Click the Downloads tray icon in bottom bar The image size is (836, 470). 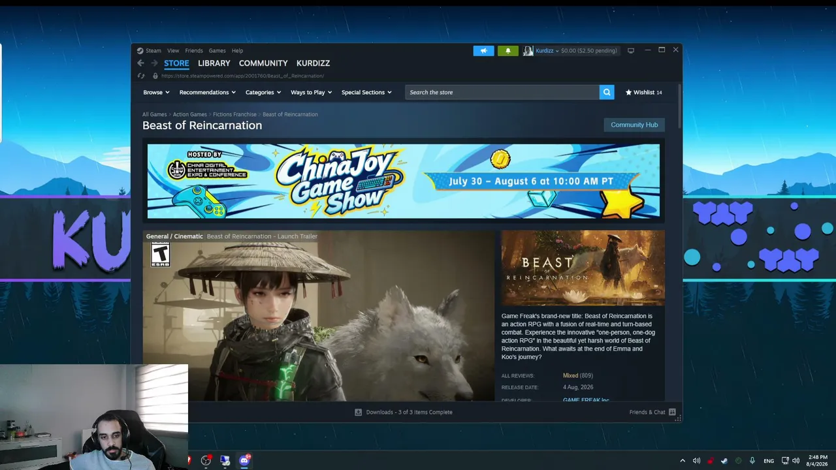358,412
